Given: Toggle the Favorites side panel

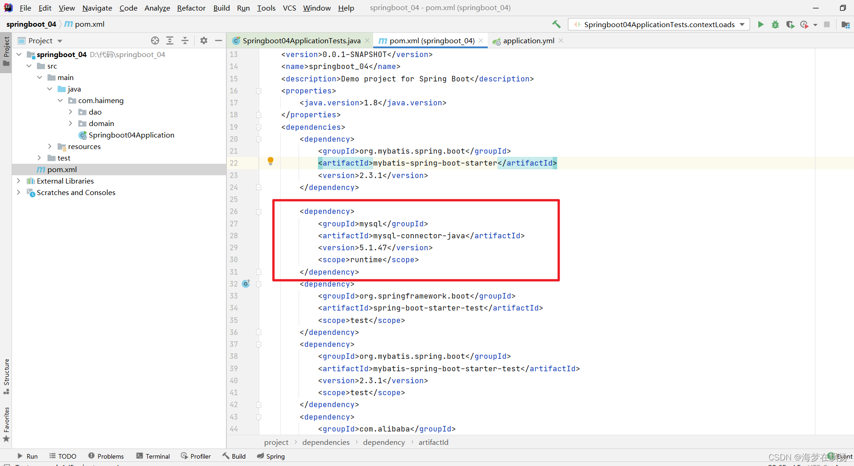Looking at the screenshot, I should click(x=6, y=424).
